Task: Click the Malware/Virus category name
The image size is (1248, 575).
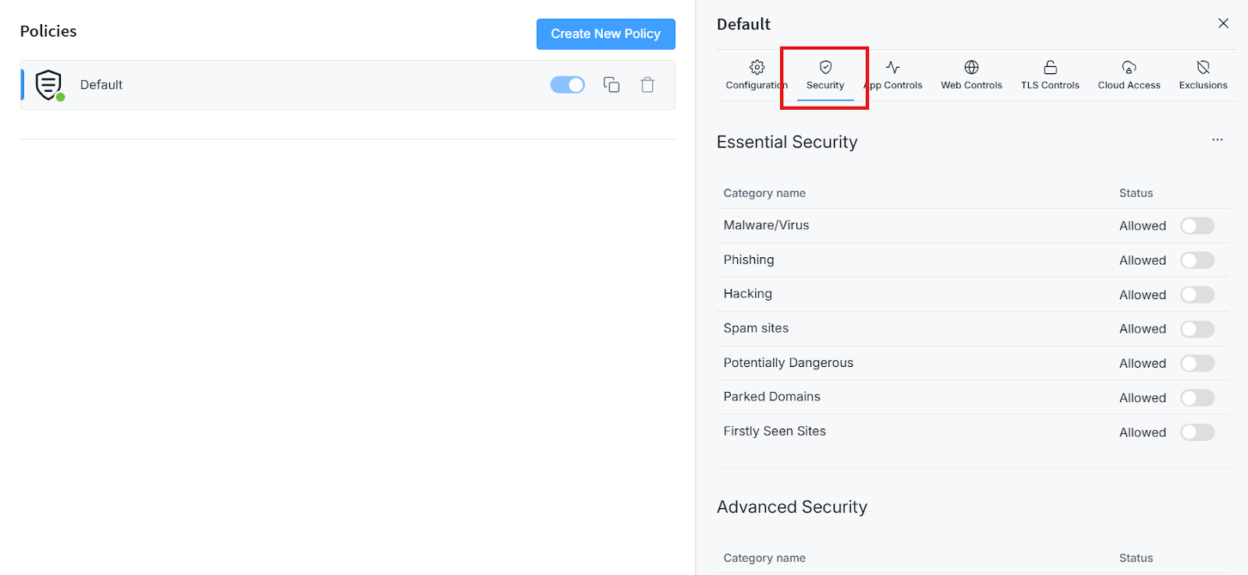Action: pyautogui.click(x=766, y=225)
